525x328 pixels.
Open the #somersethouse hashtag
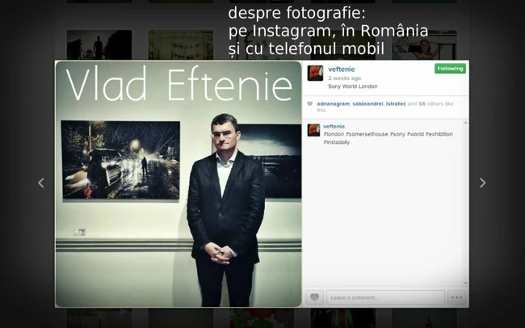[x=367, y=134]
